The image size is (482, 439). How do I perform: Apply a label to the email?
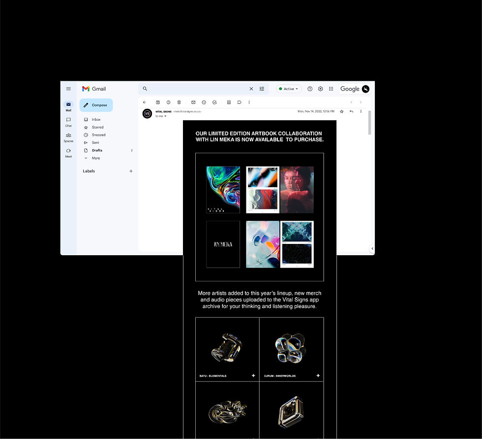coord(240,102)
